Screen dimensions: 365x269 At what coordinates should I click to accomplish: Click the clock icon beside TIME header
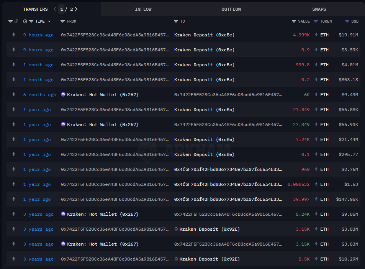pyautogui.click(x=25, y=21)
